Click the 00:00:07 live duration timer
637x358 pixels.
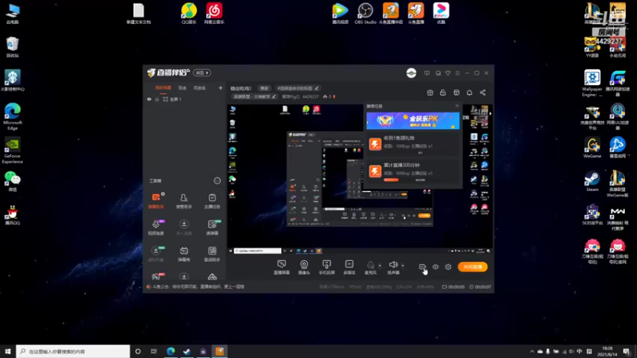480,286
